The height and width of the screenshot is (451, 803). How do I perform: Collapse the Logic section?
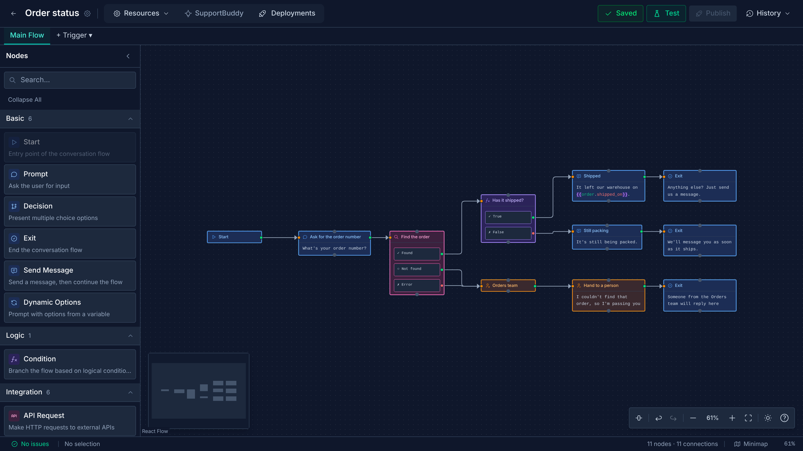pyautogui.click(x=130, y=336)
